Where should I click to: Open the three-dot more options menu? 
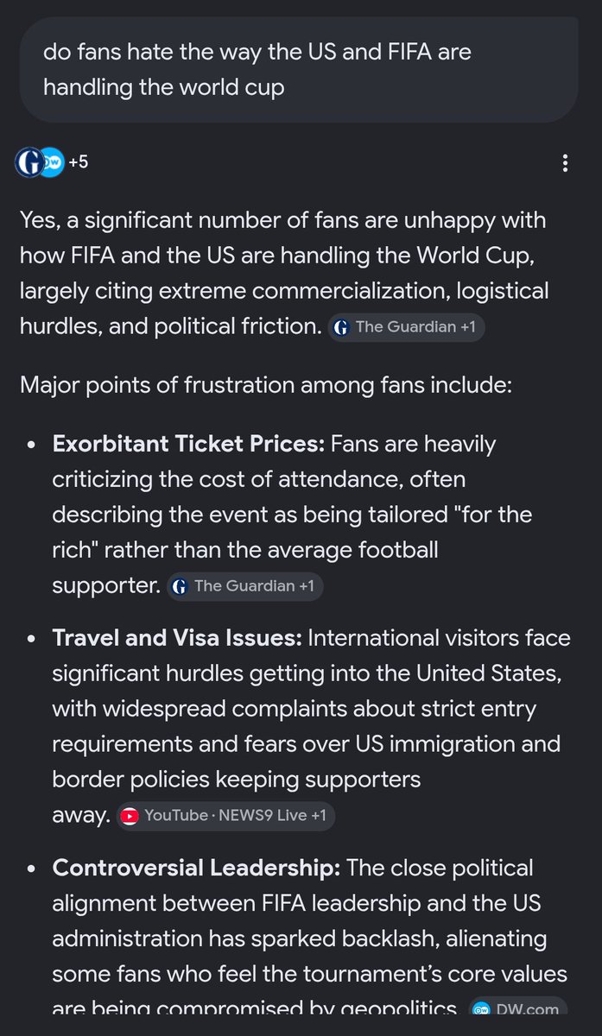click(565, 162)
